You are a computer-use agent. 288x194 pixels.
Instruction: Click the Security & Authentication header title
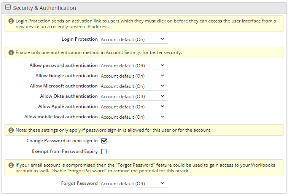(45, 8)
